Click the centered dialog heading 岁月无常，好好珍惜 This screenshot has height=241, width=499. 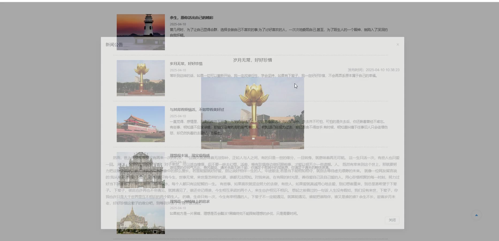(252, 60)
